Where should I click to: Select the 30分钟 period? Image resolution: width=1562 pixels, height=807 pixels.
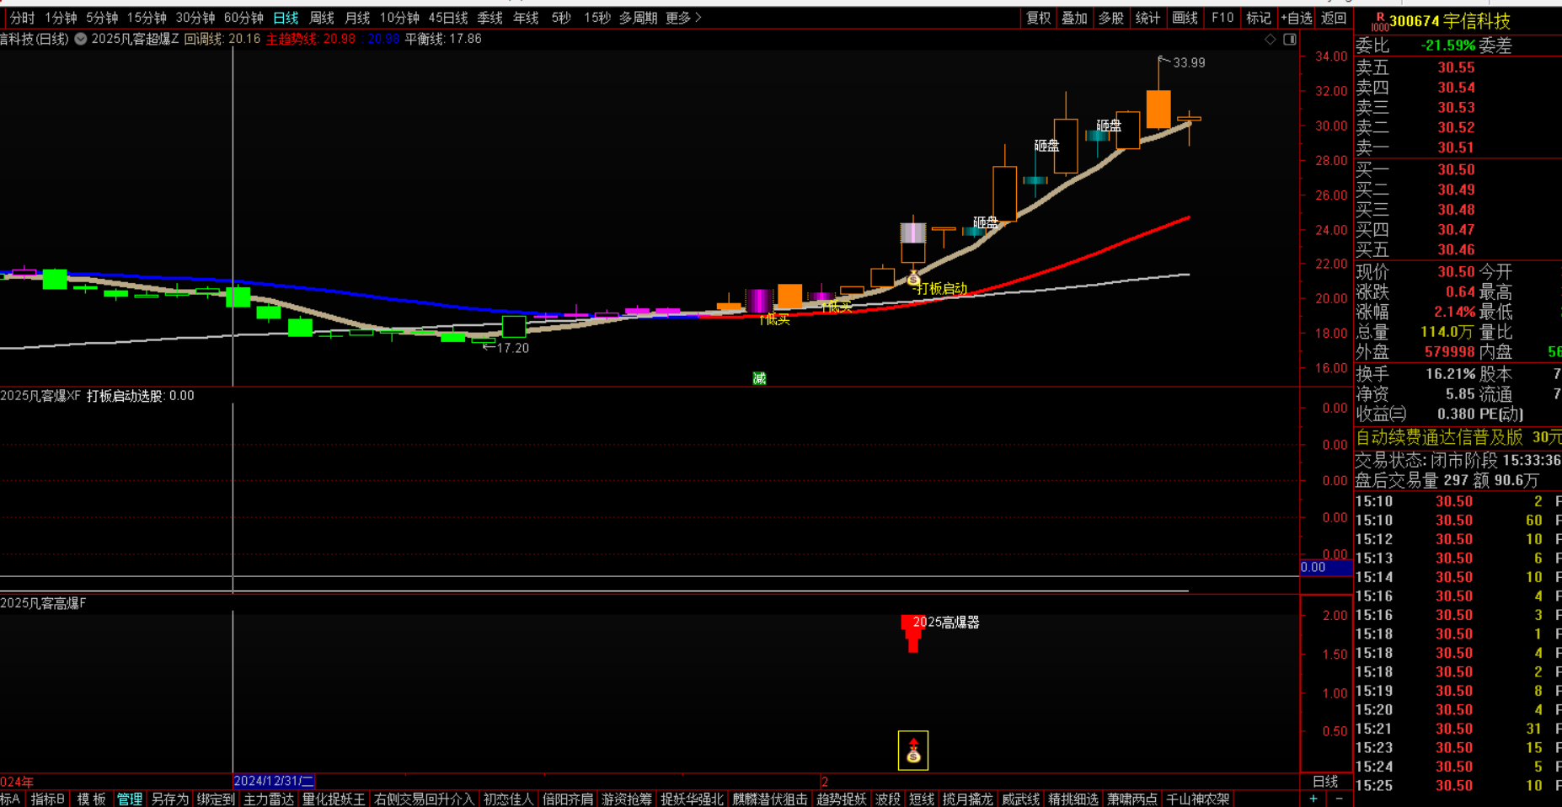coord(195,18)
